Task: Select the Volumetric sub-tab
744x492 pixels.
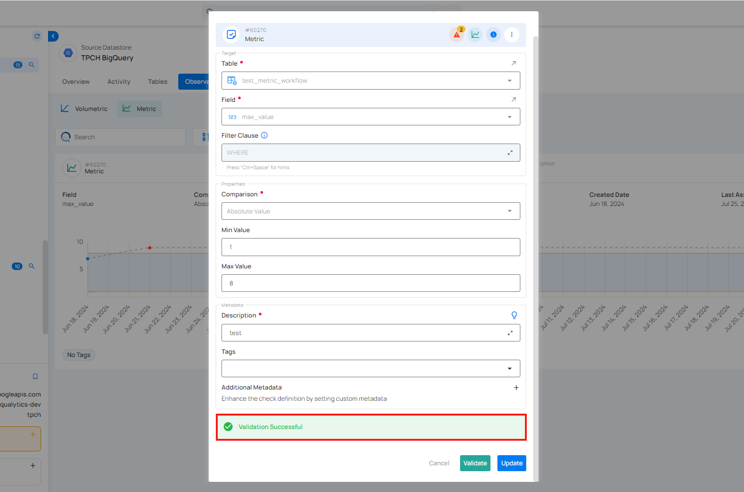Action: coord(84,109)
